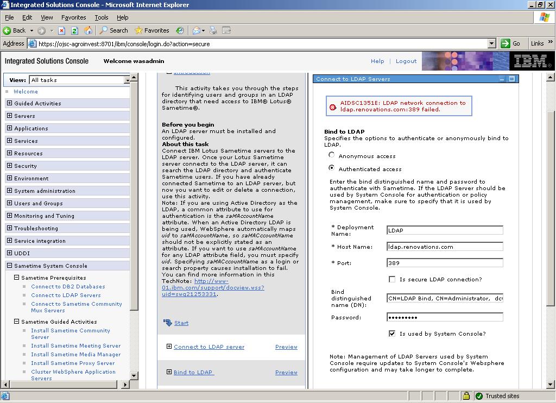
Task: Open the Mail toolbar icon
Action: 196,30
